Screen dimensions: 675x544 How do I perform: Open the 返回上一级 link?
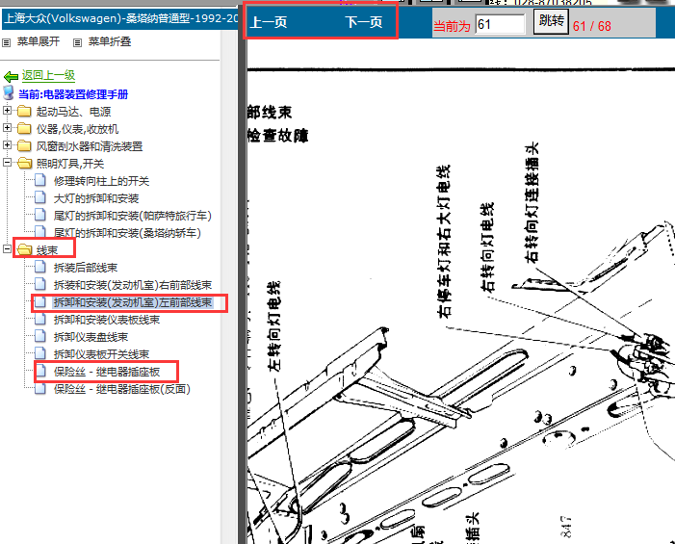click(49, 76)
